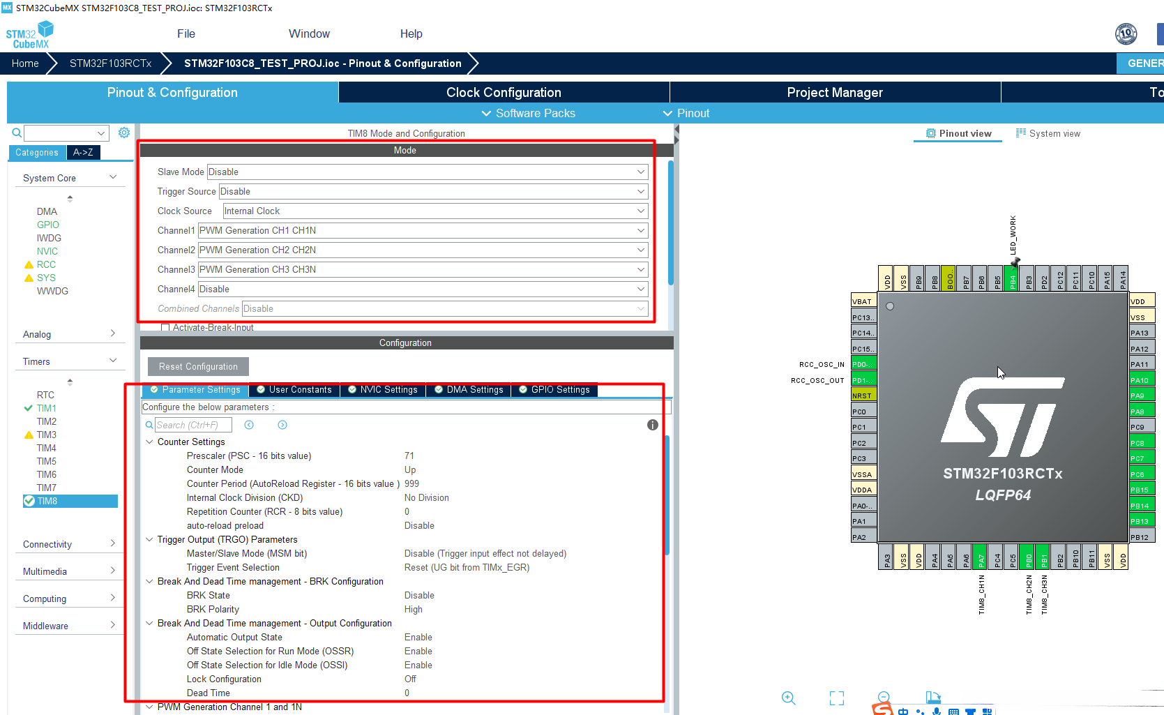
Task: Click the settings gear icon beside search
Action: coord(124,133)
